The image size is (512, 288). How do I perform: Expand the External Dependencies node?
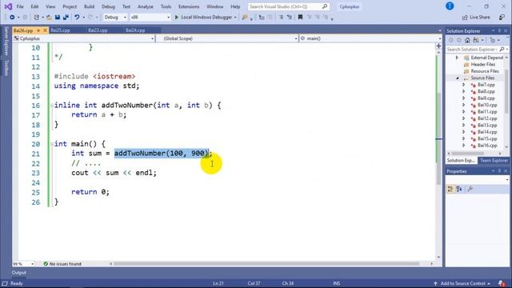[457, 58]
